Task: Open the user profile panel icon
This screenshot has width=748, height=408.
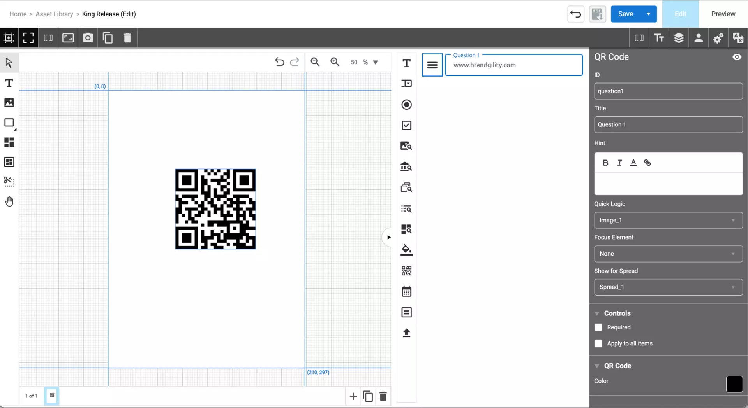Action: (699, 38)
